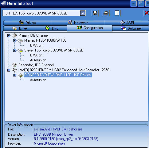The width and height of the screenshot is (149, 148).
Task: Click Autorun on under Slave drive
Action: tap(38, 60)
